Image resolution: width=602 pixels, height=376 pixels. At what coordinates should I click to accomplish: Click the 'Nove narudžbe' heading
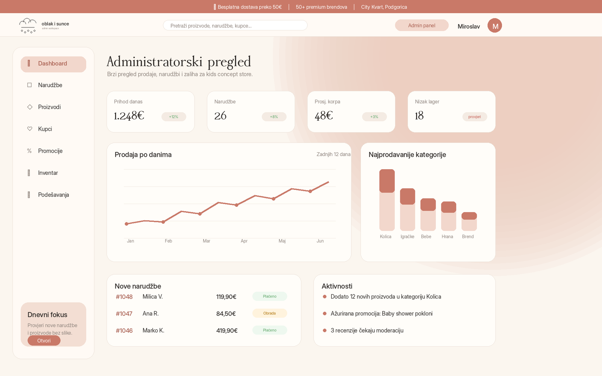coord(138,286)
